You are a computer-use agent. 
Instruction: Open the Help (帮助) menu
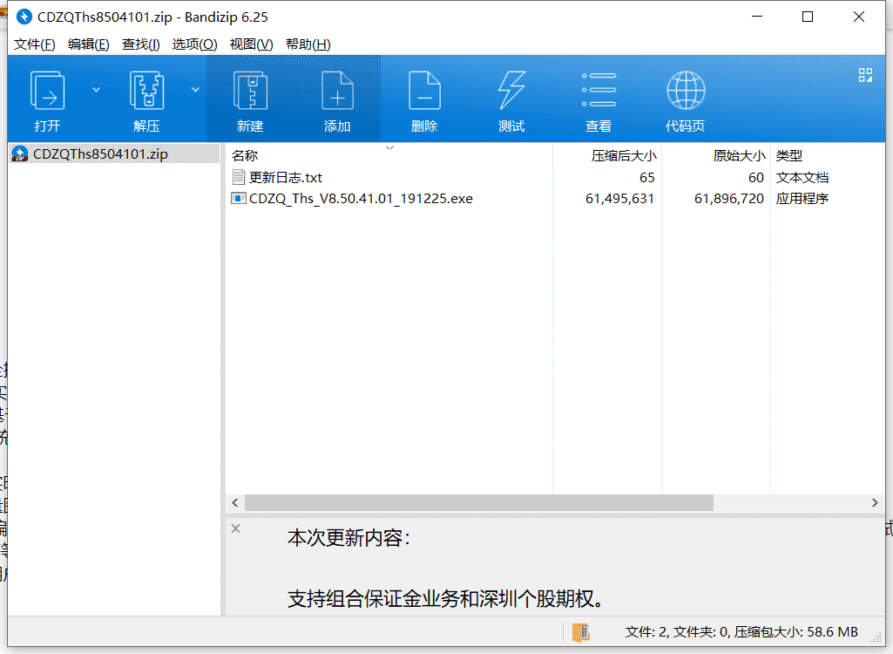click(x=308, y=44)
